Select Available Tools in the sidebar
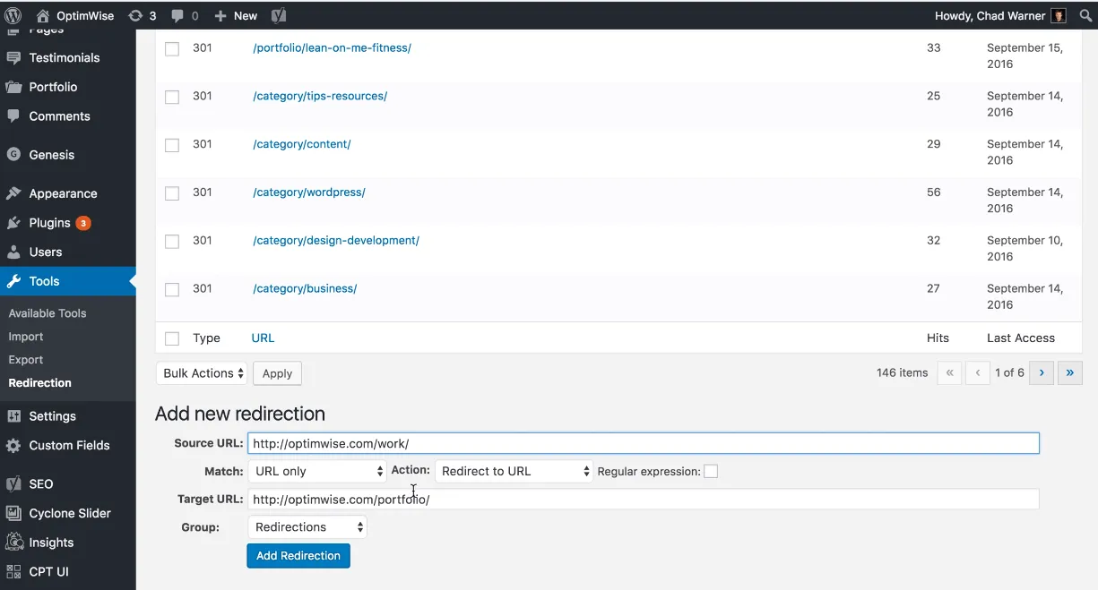 [x=48, y=313]
